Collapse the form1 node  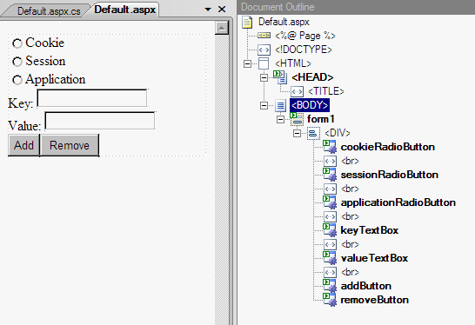[280, 120]
